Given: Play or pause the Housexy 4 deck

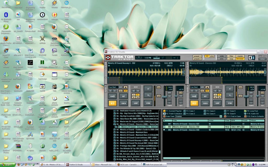Looking at the screenshot, I should point(113,103).
